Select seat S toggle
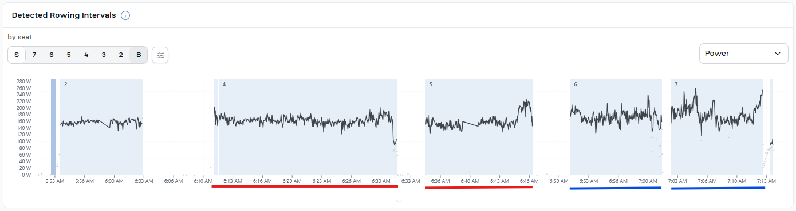This screenshot has height=211, width=796. point(17,55)
